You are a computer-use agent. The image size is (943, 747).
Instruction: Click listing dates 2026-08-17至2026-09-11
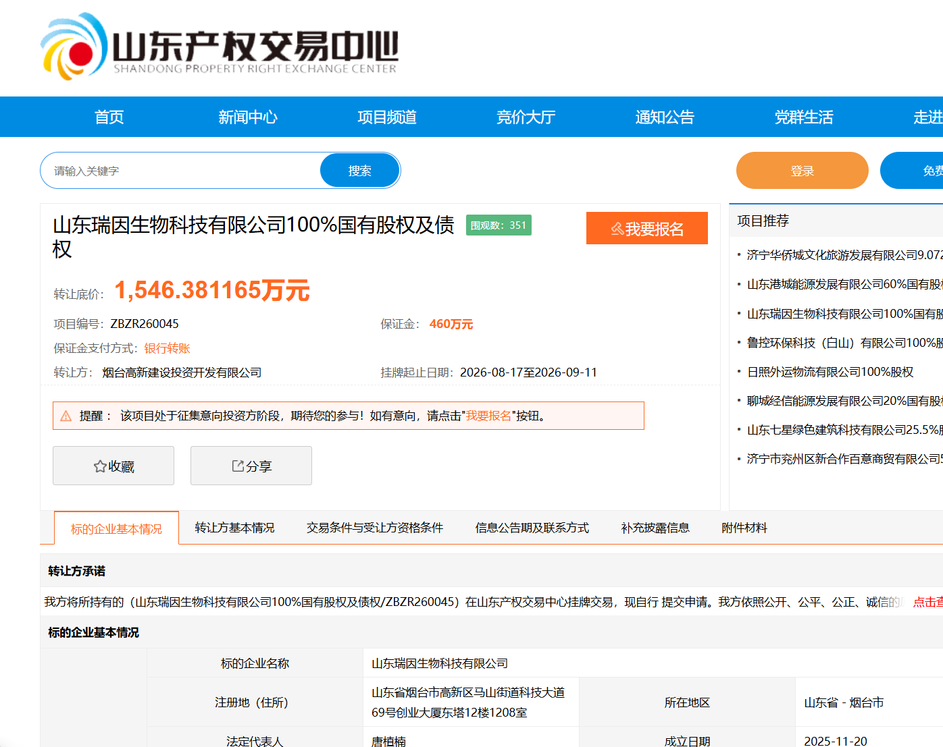pyautogui.click(x=528, y=372)
